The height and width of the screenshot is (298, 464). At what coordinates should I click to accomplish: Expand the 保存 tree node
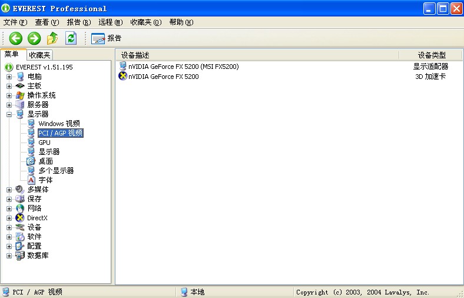tap(9, 200)
